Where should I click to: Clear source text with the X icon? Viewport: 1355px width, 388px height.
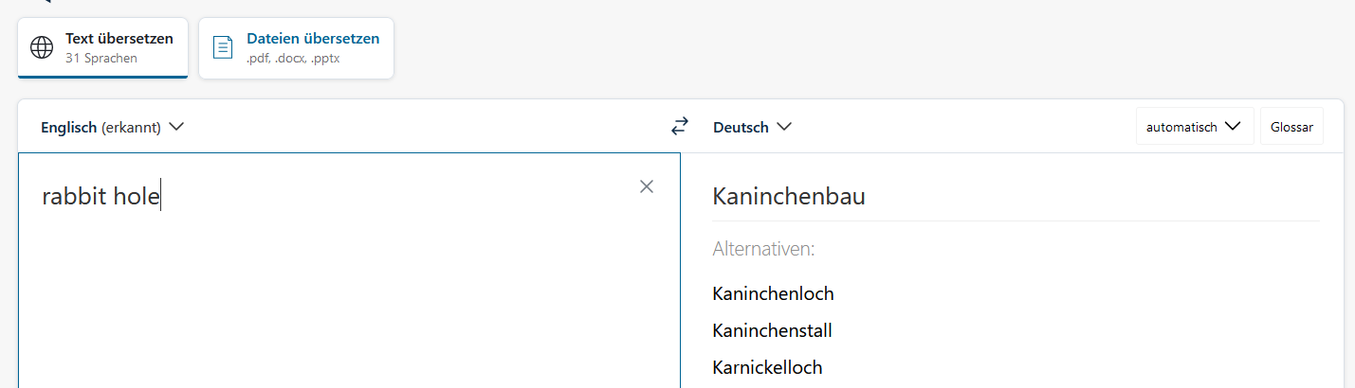pos(647,186)
